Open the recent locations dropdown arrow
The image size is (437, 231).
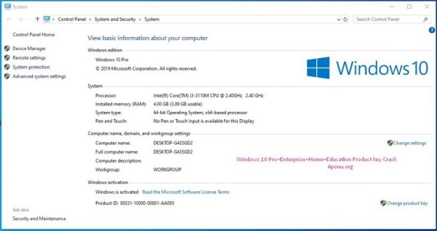29,19
